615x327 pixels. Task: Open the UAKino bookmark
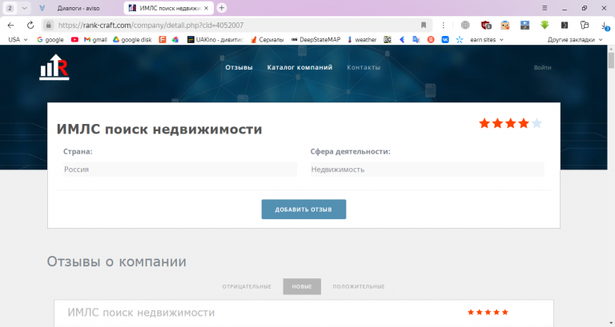point(215,39)
